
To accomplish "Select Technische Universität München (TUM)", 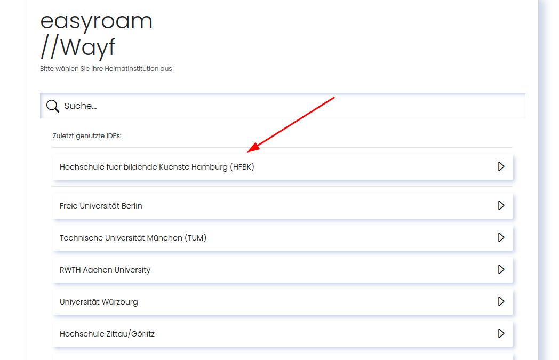I will [283, 238].
